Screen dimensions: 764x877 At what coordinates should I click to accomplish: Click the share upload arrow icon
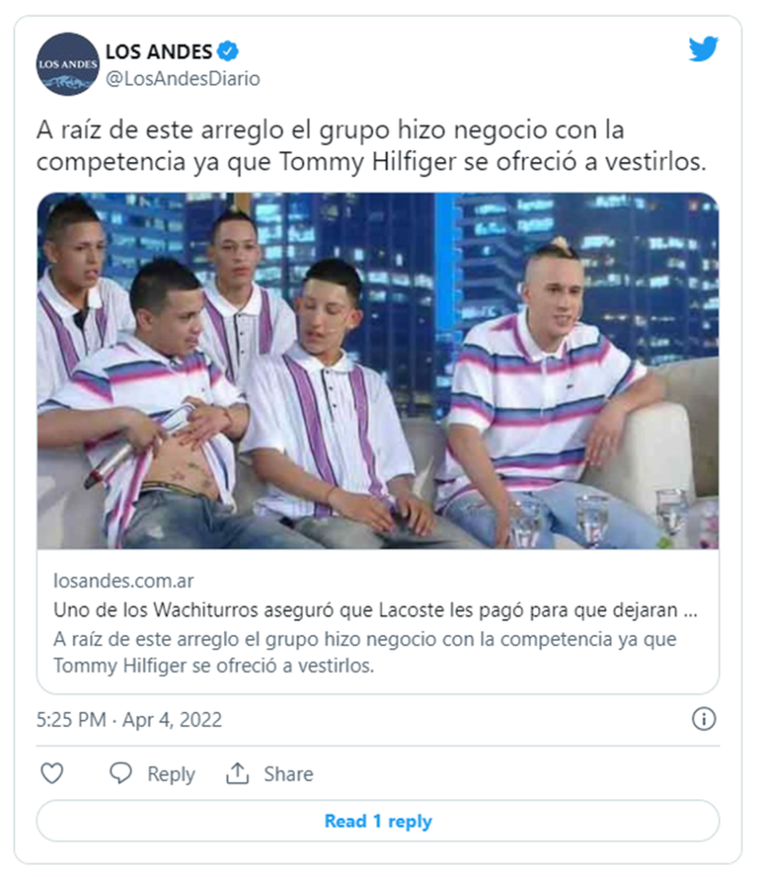tap(238, 773)
